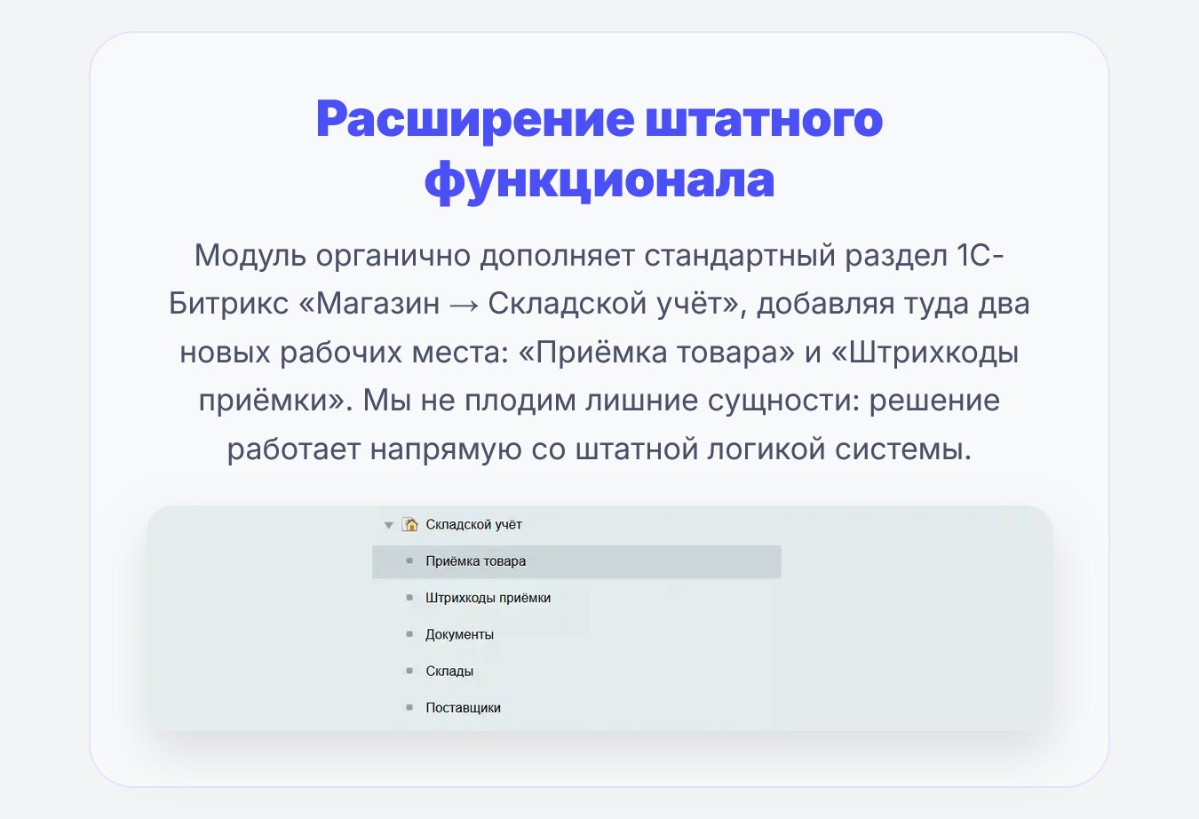Select the Склады item

449,671
